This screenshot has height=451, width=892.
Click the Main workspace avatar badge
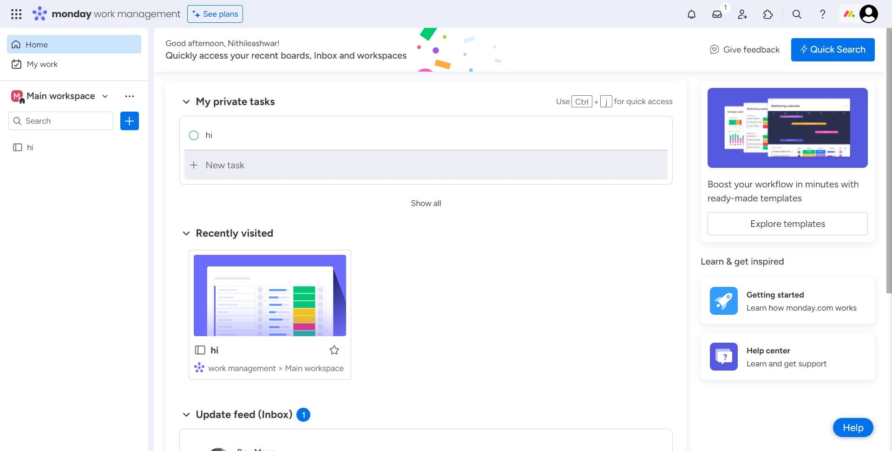[16, 96]
